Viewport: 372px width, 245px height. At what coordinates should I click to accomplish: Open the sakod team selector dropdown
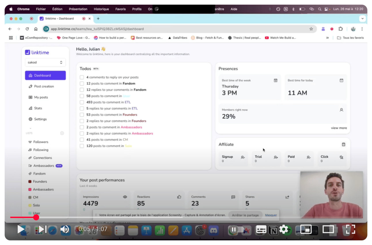click(x=45, y=62)
